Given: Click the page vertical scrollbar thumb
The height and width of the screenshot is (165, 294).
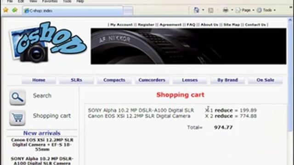Looking at the screenshot, I should coord(290,77).
